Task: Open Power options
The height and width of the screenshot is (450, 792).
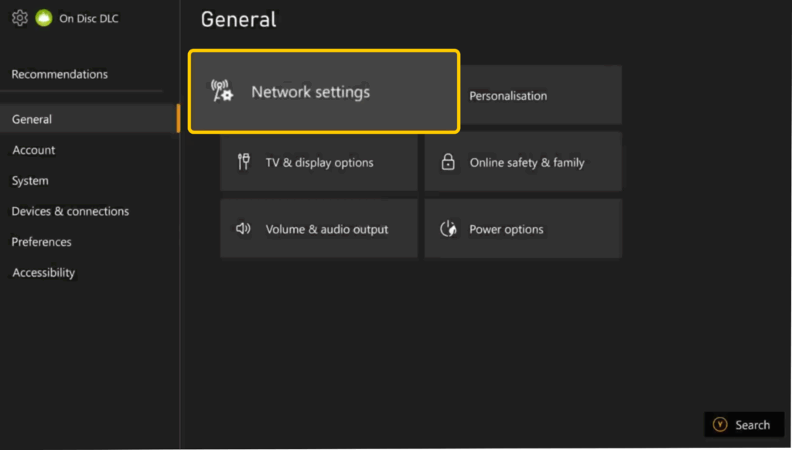Action: (523, 228)
